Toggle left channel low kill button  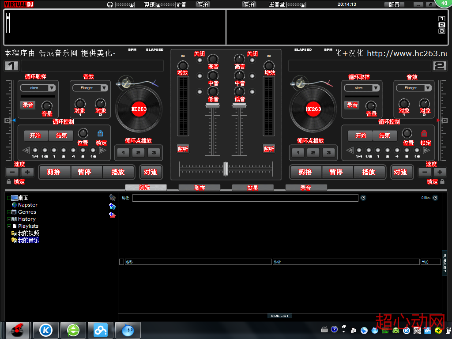pyautogui.click(x=200, y=92)
